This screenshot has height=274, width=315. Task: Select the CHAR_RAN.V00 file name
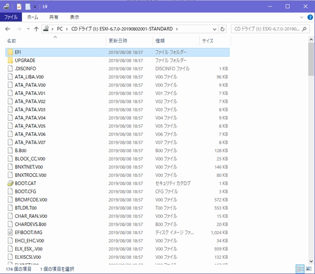point(31,216)
